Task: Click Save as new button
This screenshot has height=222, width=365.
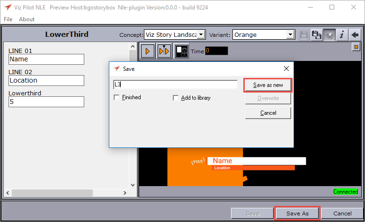Action: coord(268,85)
